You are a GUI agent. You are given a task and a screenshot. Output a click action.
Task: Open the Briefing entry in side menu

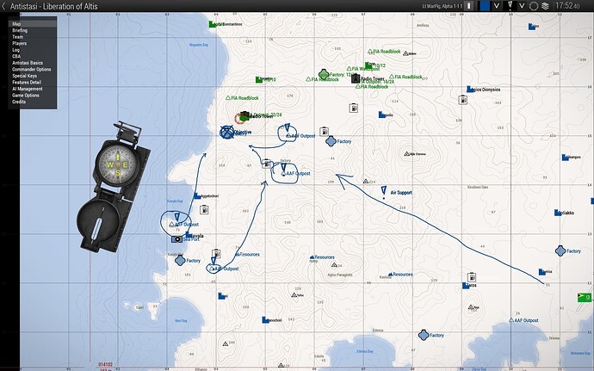coord(20,30)
